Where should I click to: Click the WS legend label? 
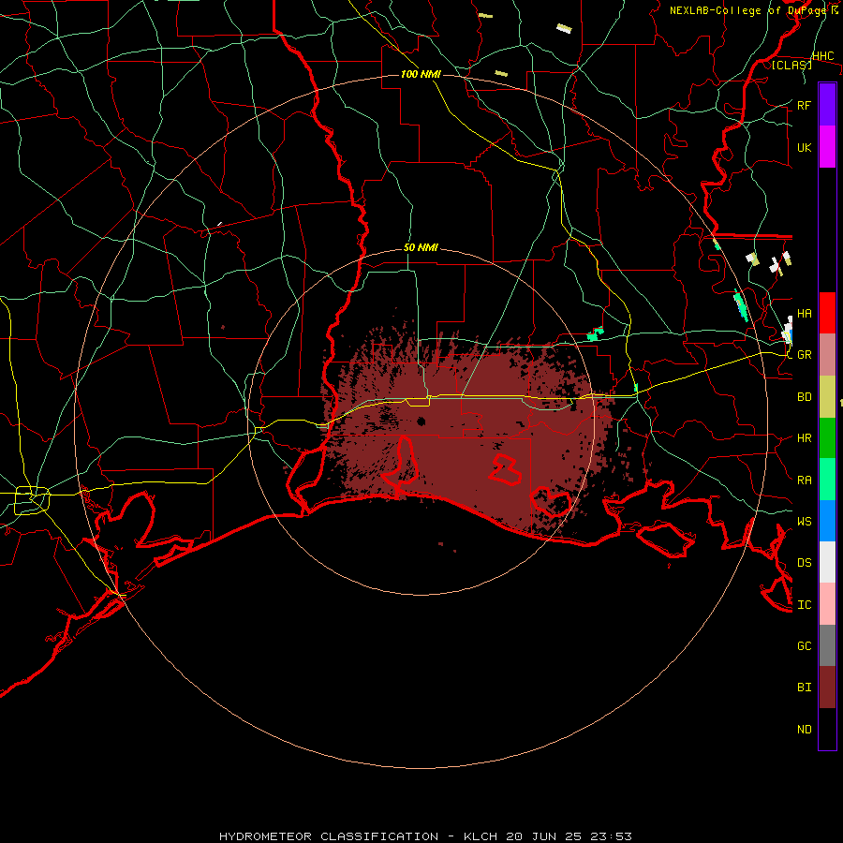pyautogui.click(x=804, y=522)
